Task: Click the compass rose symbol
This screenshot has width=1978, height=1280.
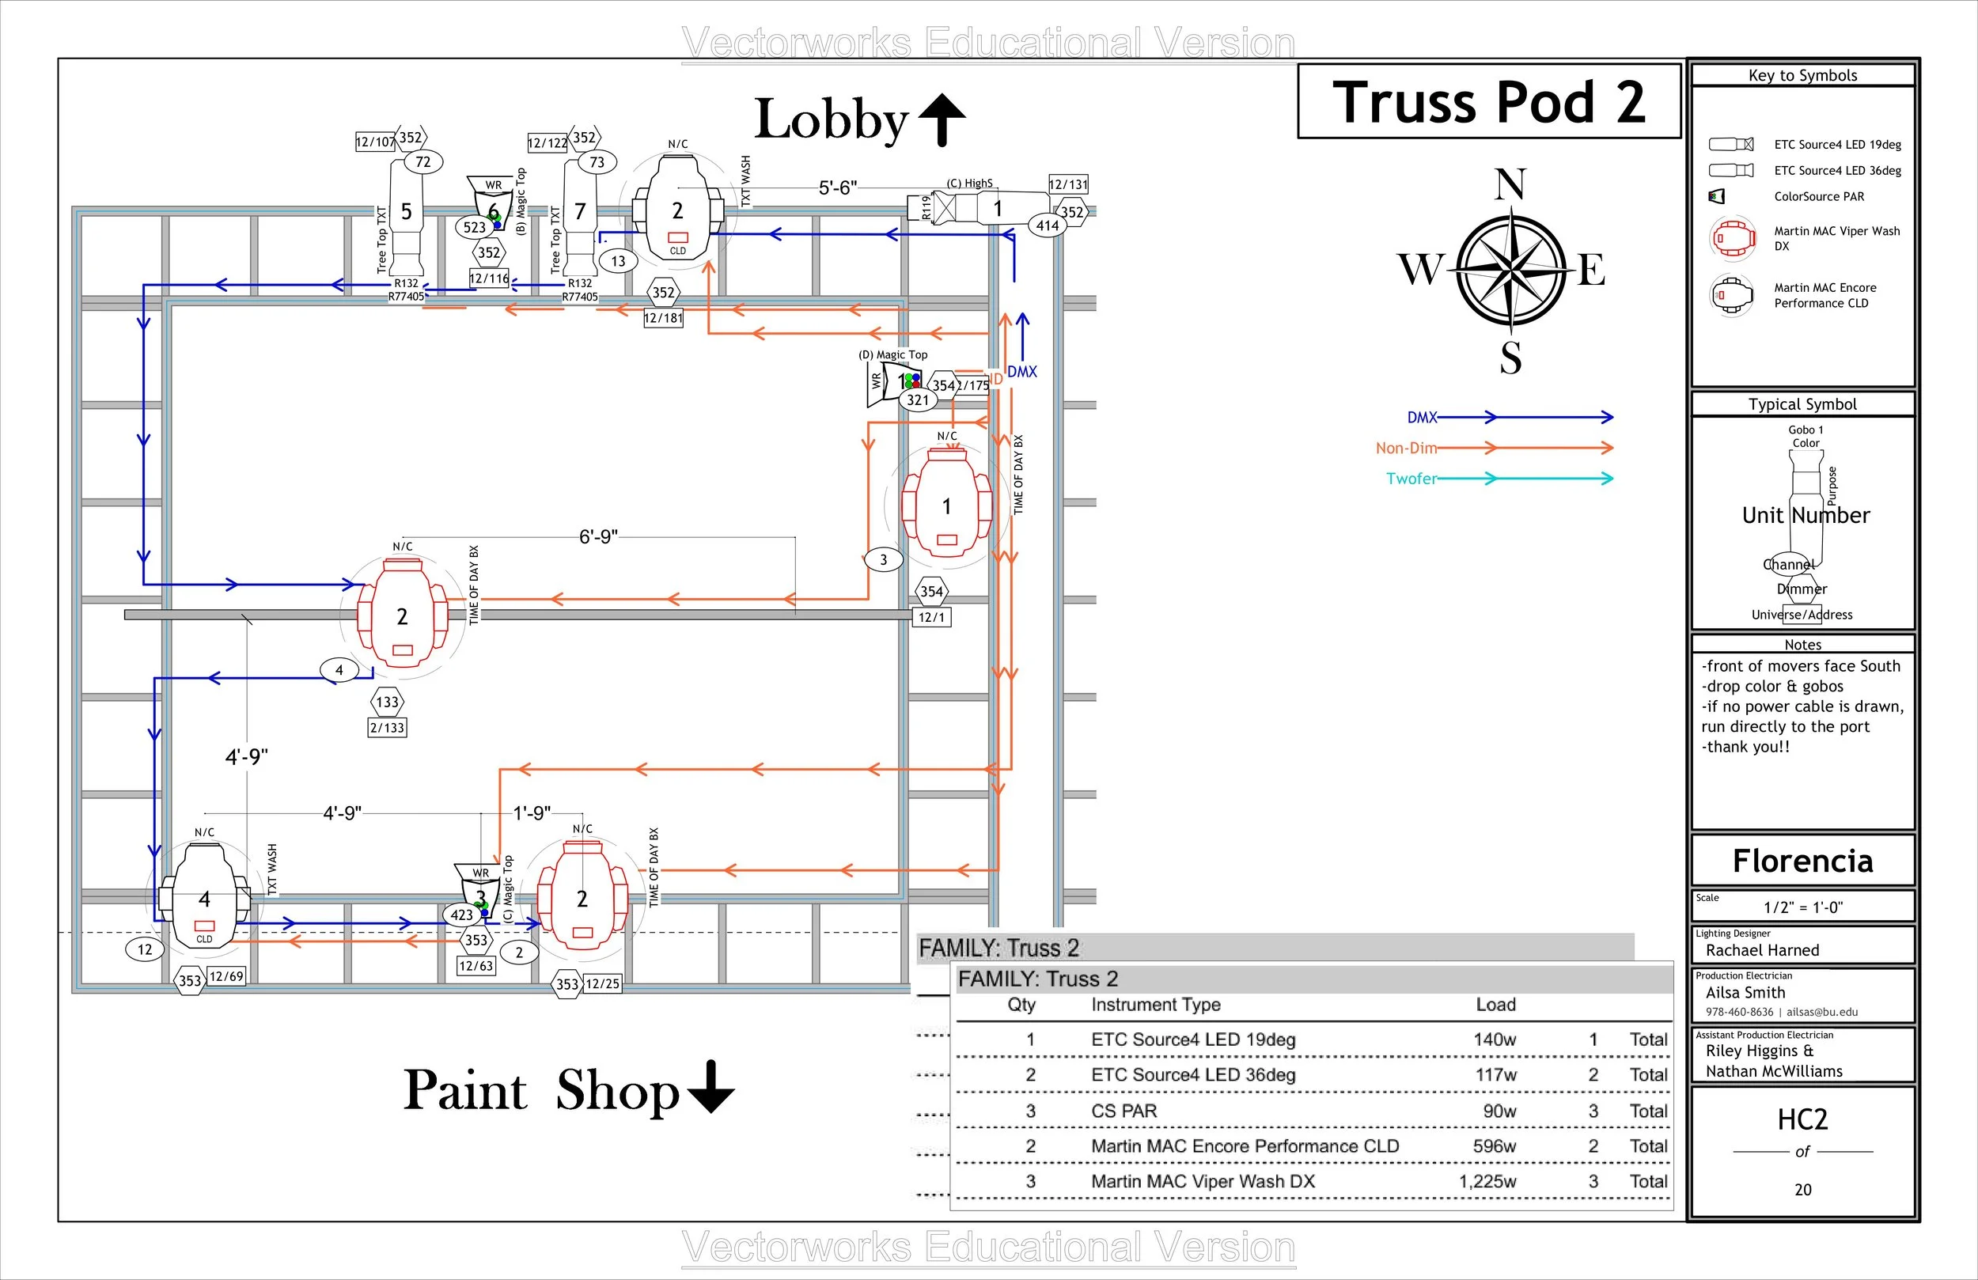Action: point(1511,270)
